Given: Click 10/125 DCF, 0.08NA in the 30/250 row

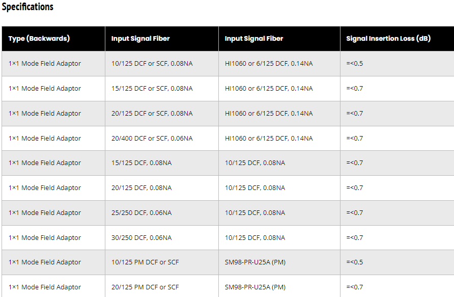Looking at the screenshot, I should click(255, 238).
